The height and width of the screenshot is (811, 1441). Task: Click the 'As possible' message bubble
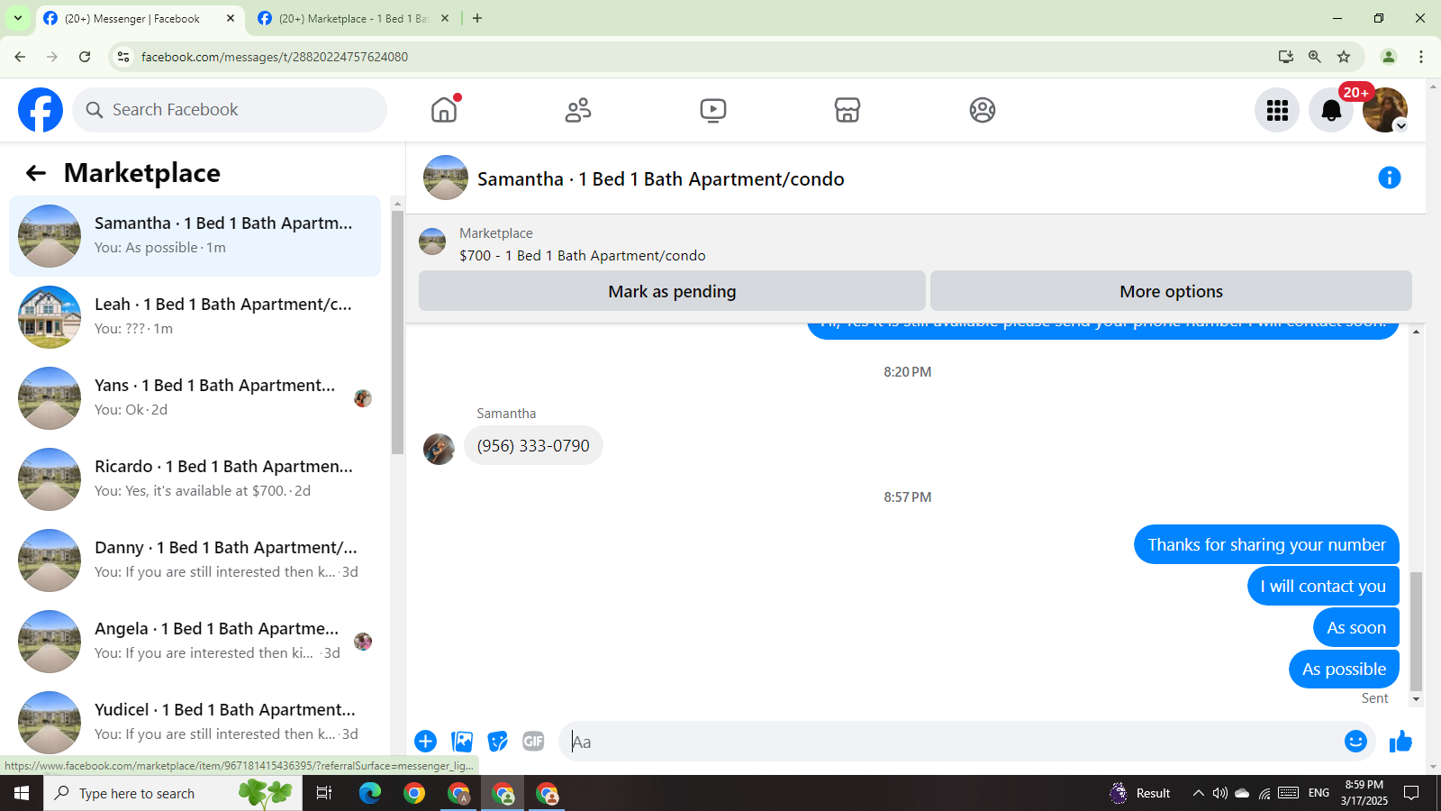[x=1344, y=669]
